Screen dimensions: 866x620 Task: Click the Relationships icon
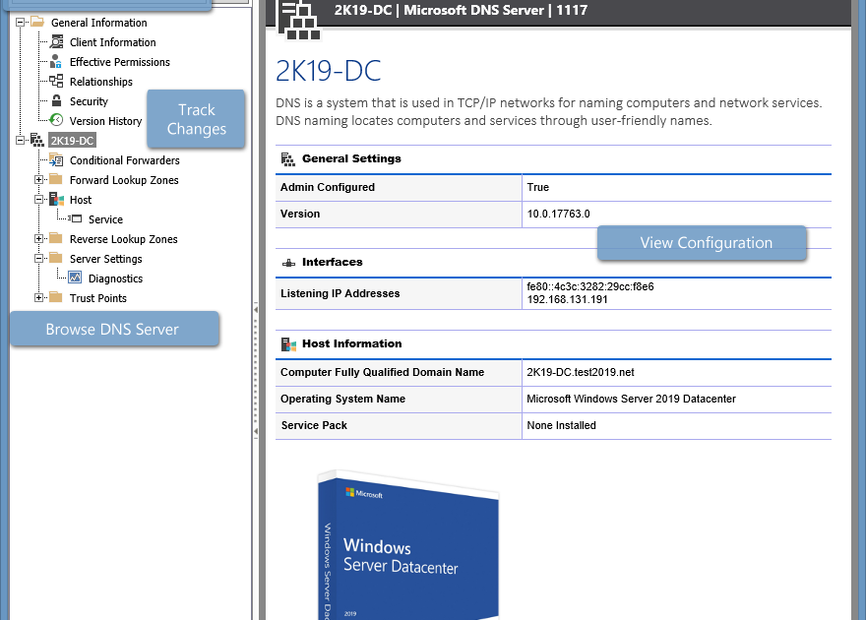point(54,81)
